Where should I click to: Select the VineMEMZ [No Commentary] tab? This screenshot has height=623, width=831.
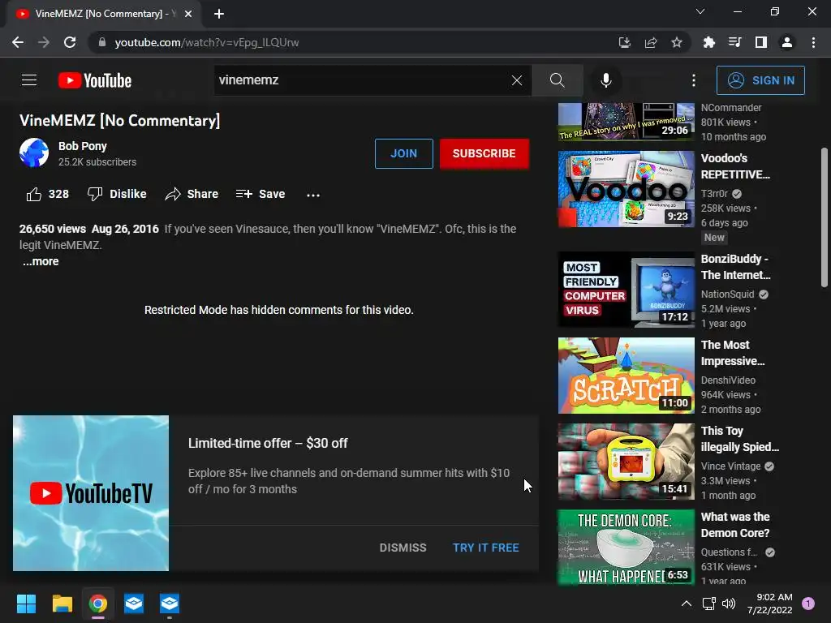pyautogui.click(x=103, y=14)
